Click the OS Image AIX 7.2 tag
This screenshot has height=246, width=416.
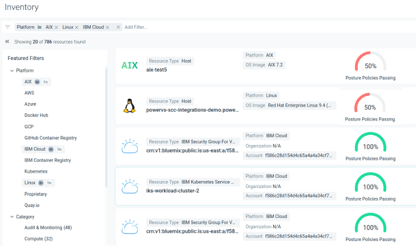click(264, 65)
